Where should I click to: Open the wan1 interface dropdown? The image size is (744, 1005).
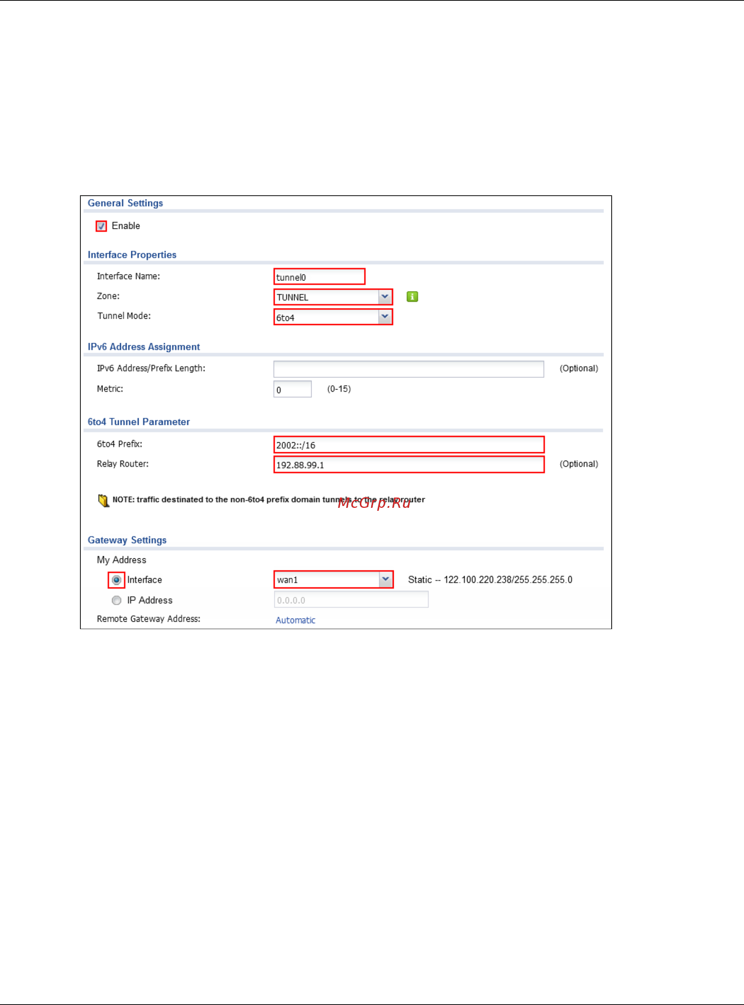coord(334,580)
